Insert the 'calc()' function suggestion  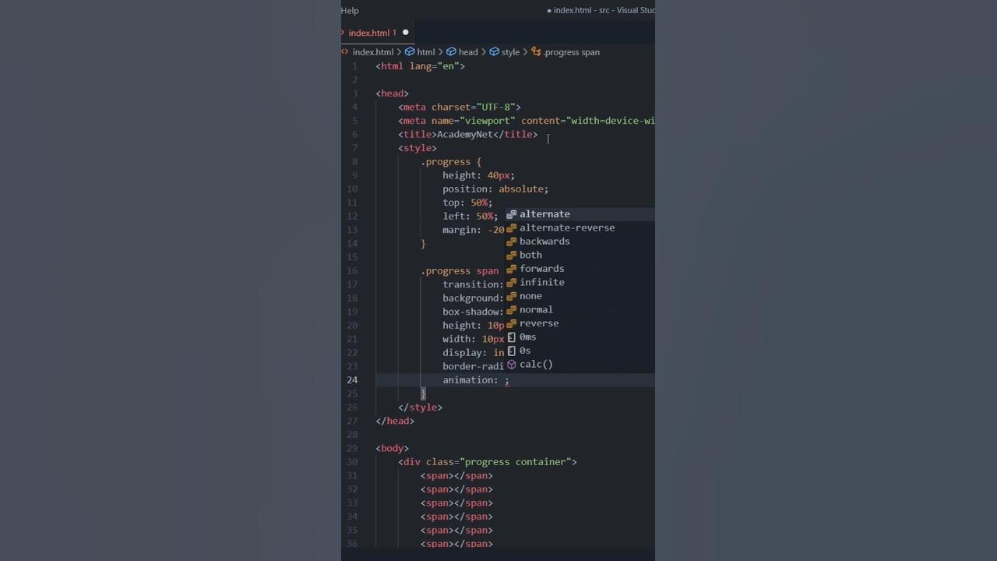pyautogui.click(x=580, y=364)
